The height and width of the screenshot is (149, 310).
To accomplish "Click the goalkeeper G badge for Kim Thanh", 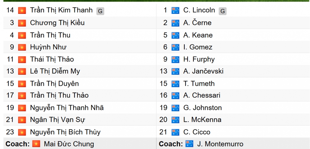I will pos(100,11).
